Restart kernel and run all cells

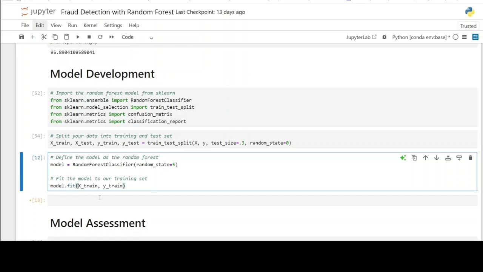111,37
